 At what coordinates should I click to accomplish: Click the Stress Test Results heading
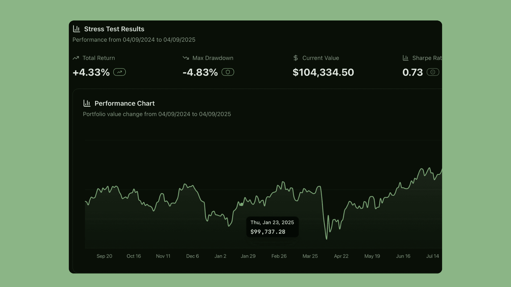pyautogui.click(x=114, y=29)
